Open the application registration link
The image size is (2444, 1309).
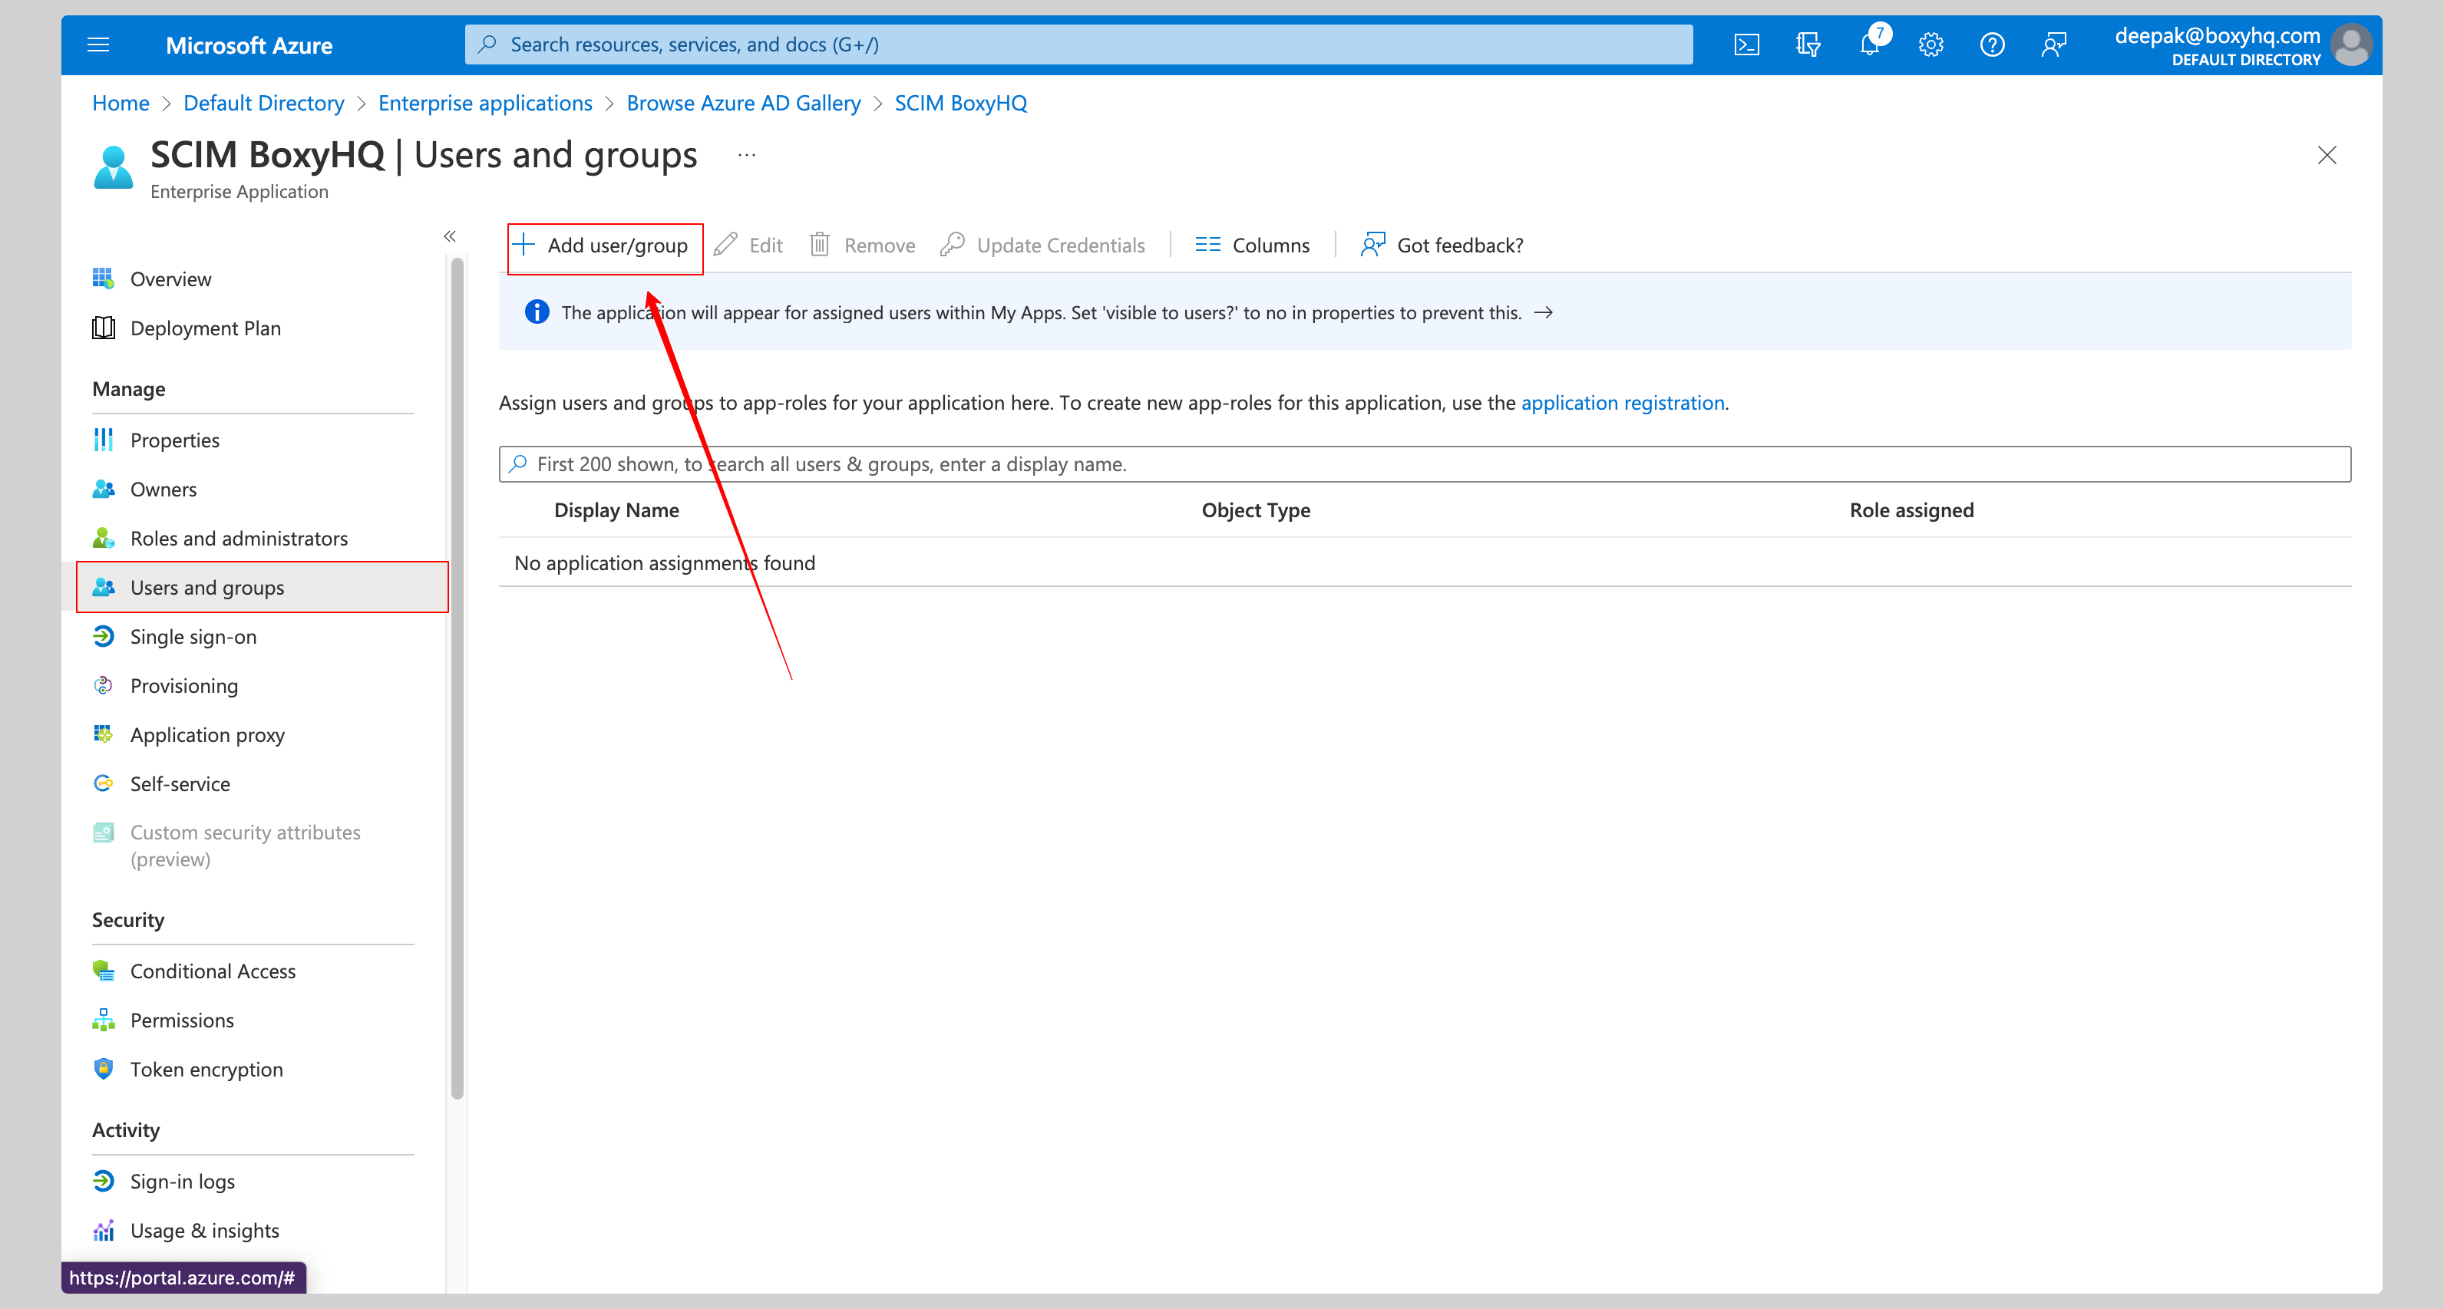1623,402
